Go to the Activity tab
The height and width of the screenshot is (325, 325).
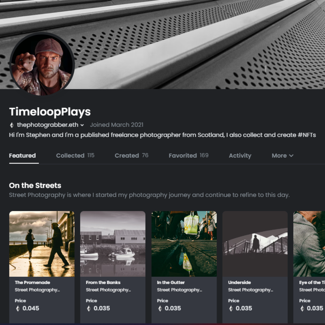[x=240, y=156]
